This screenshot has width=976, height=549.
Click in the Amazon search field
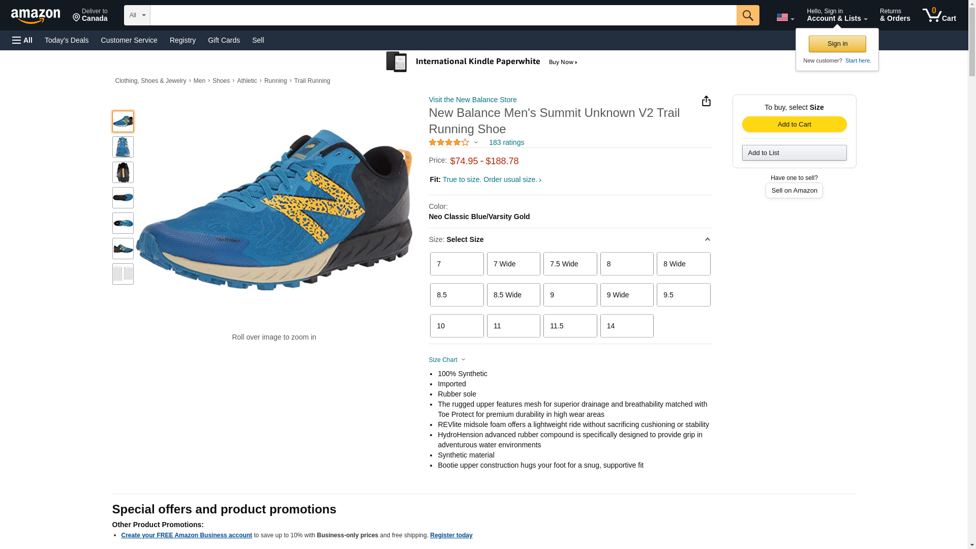[x=443, y=15]
